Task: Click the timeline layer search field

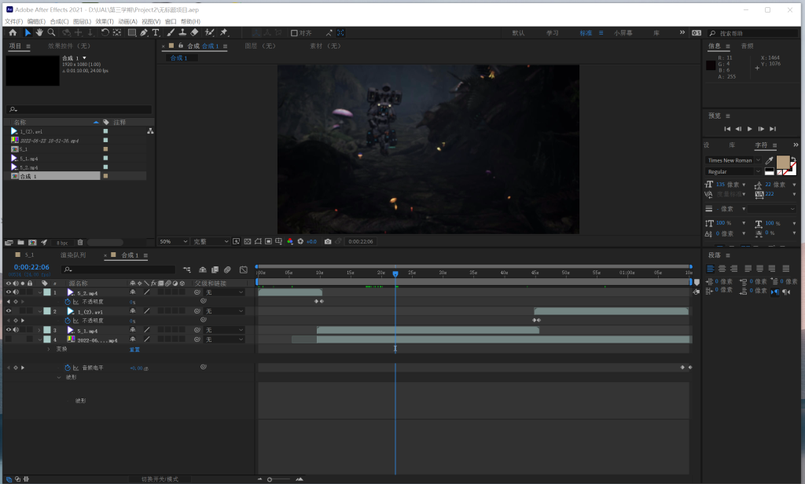Action: click(118, 269)
